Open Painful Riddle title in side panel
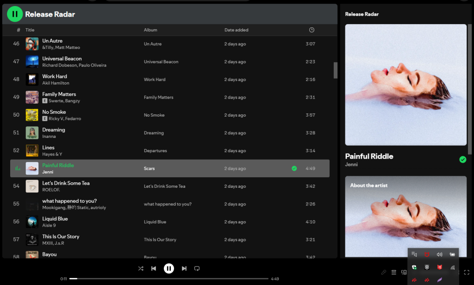The width and height of the screenshot is (474, 285). point(369,156)
